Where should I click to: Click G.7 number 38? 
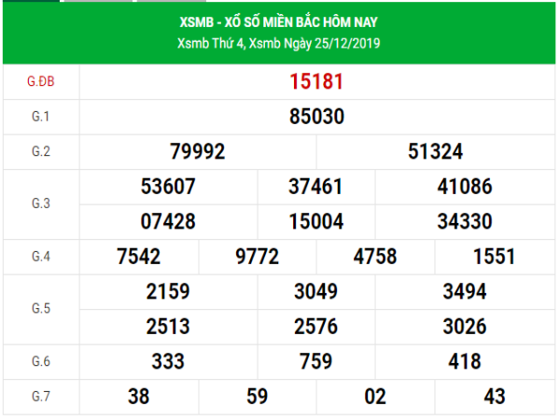(x=139, y=397)
